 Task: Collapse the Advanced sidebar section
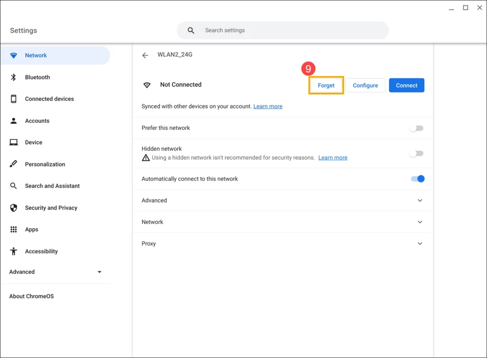point(99,271)
